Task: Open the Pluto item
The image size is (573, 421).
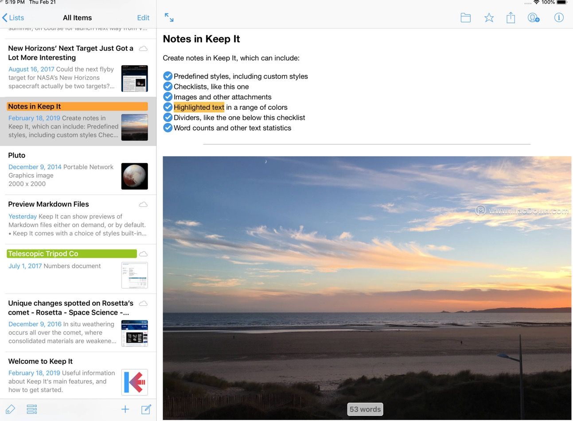Action: click(x=78, y=170)
